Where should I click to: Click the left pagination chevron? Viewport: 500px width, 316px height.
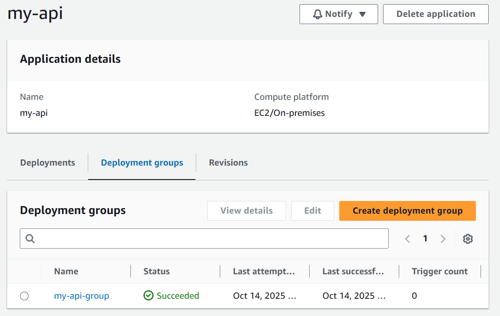407,238
